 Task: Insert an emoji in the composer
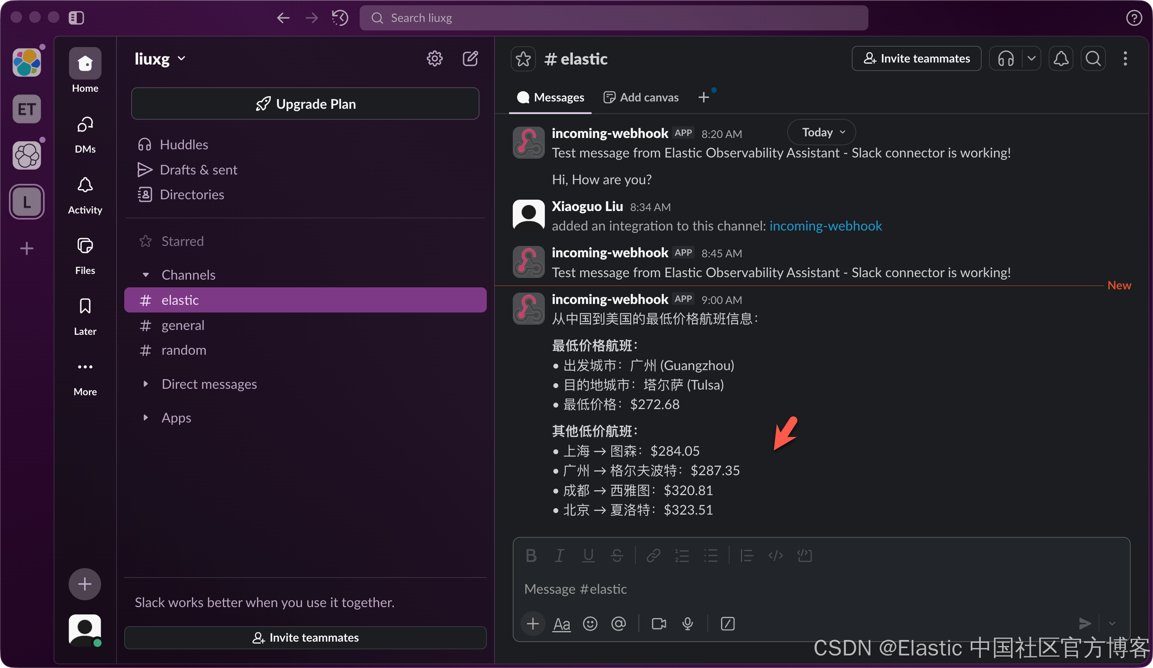590,624
